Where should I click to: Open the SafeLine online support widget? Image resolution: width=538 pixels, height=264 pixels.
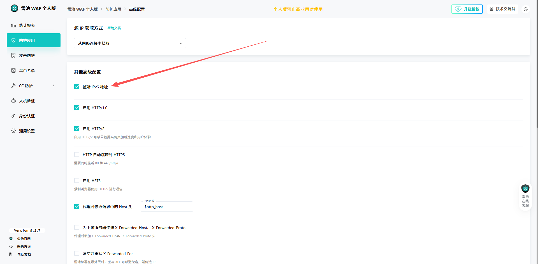point(525,196)
